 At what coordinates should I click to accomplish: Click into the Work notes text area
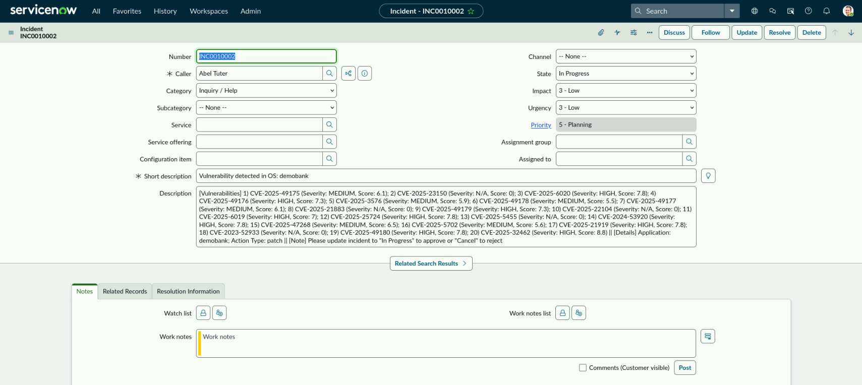(446, 343)
